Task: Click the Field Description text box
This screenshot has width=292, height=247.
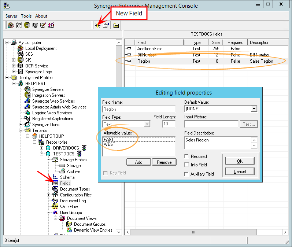Action: (218, 143)
